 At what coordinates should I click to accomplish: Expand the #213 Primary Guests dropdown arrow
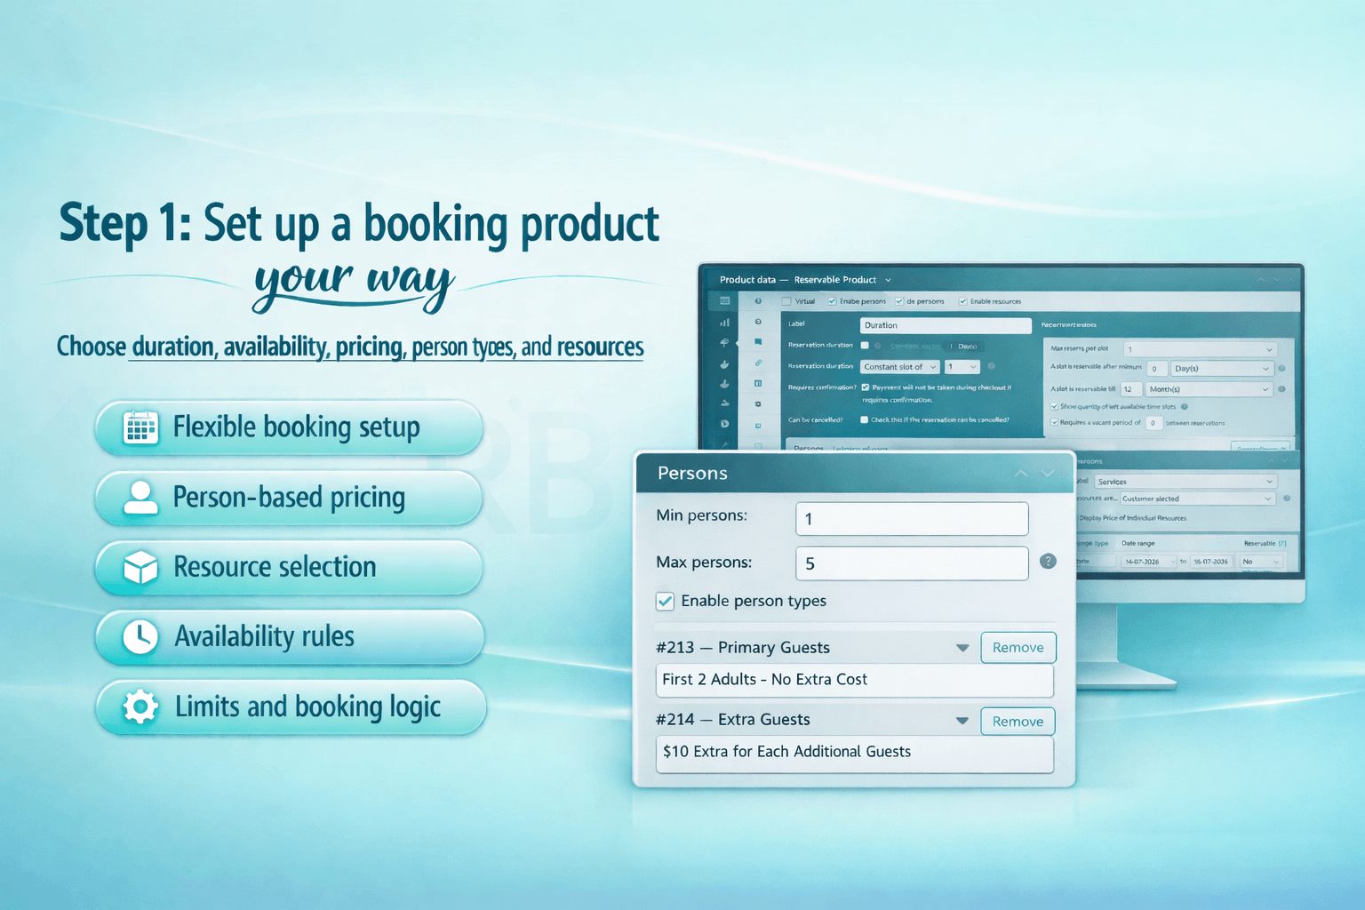(962, 648)
